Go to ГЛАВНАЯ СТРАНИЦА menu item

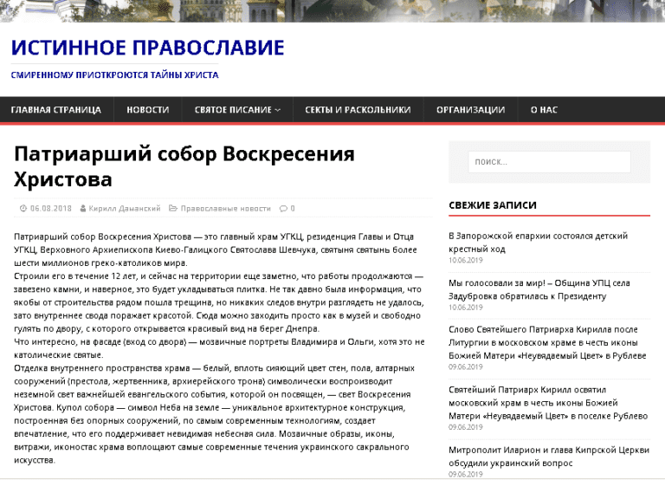[56, 110]
